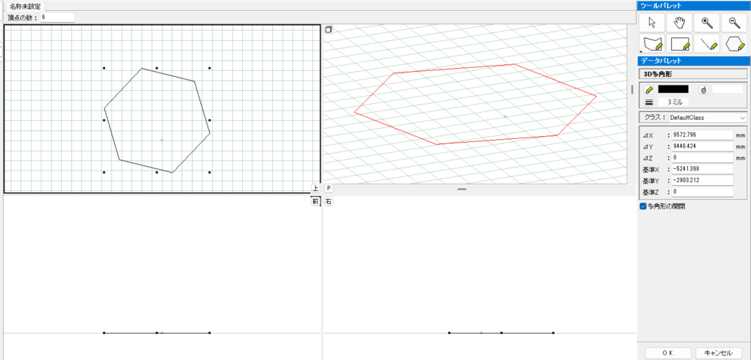Click the 頂点の数 input field
The height and width of the screenshot is (360, 751).
[x=57, y=17]
